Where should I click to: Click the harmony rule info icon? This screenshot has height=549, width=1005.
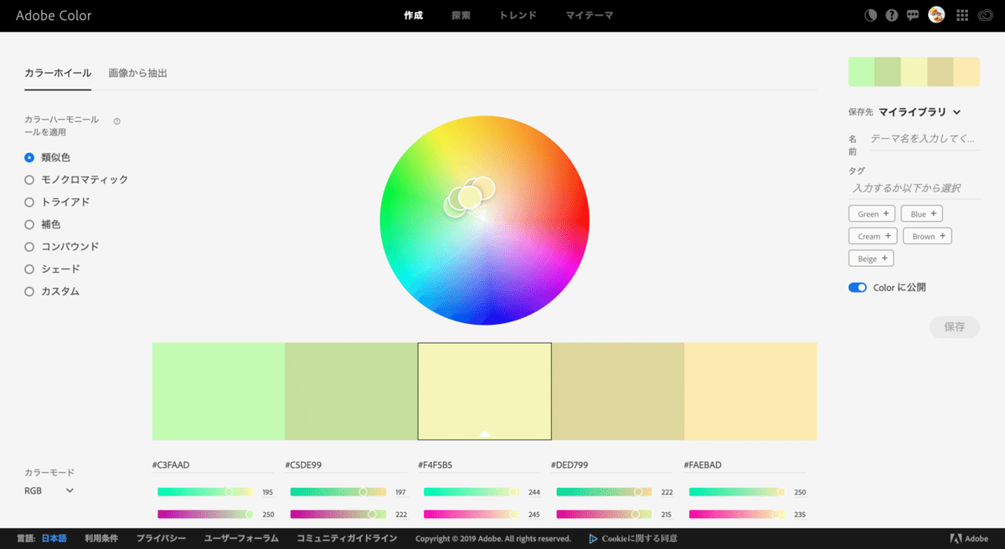coord(116,121)
